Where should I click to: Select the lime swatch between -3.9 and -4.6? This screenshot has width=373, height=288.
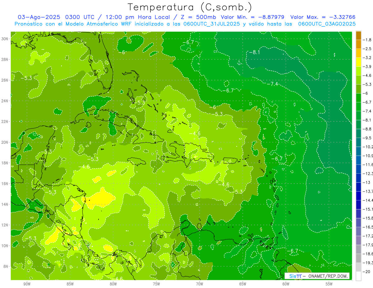[358, 71]
